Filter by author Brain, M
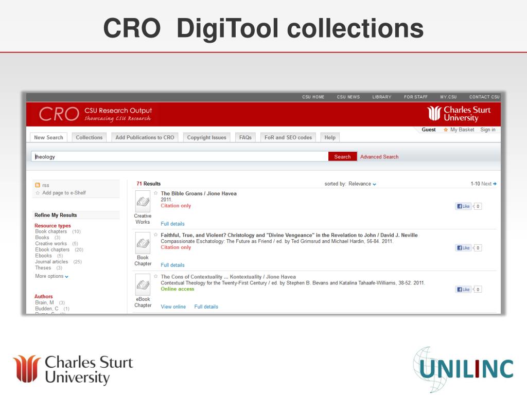 pos(44,302)
